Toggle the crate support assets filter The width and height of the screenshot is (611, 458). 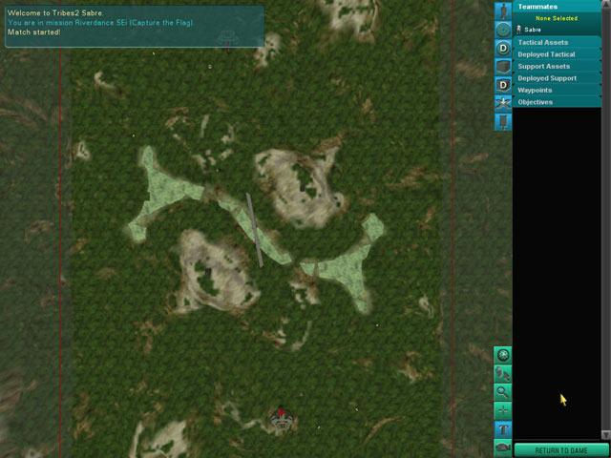click(x=503, y=67)
